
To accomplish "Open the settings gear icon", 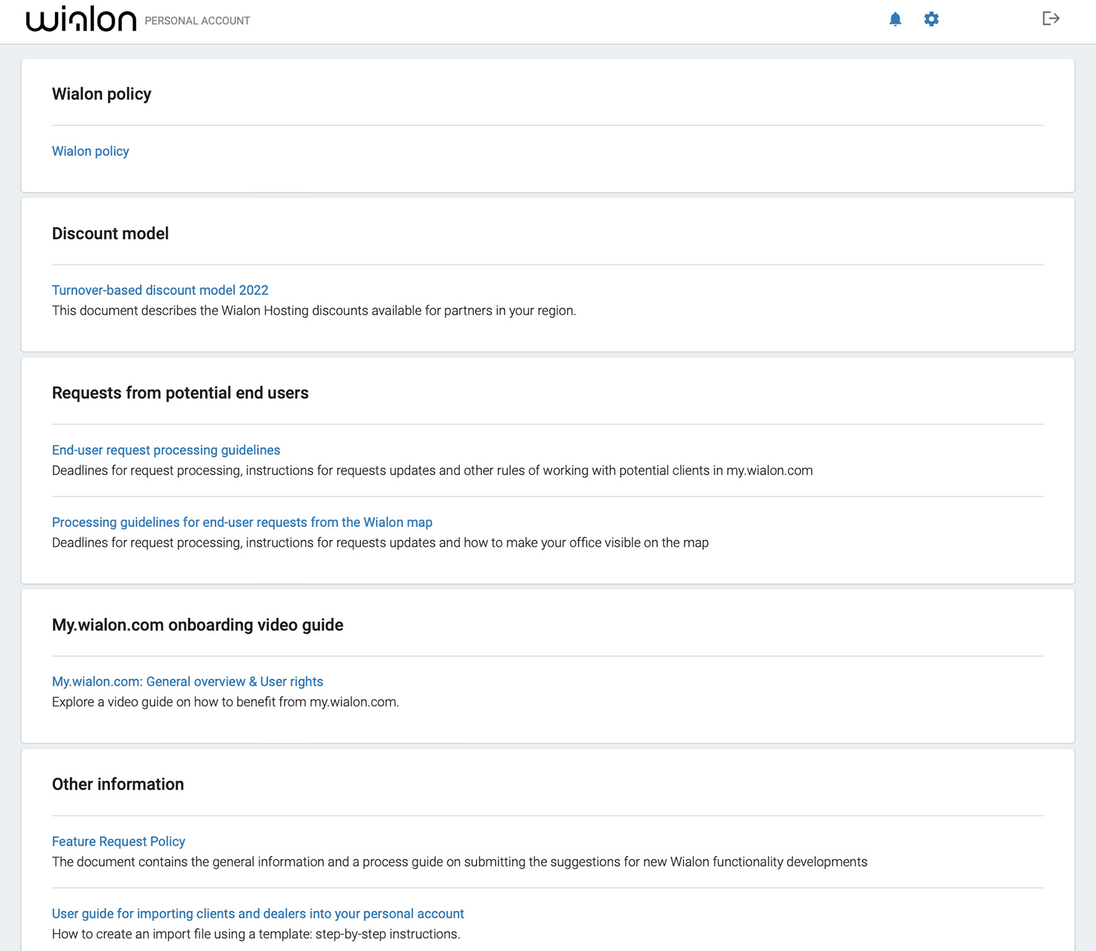I will [932, 19].
